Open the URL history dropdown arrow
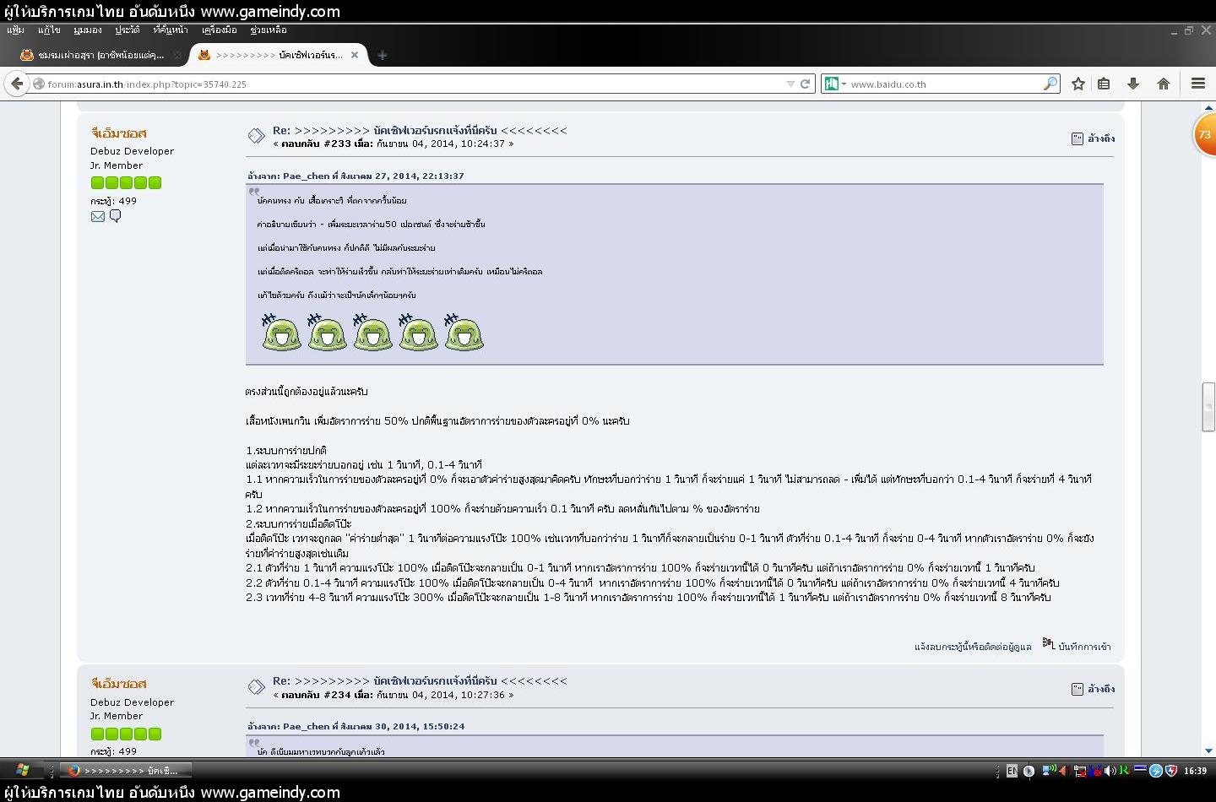 [x=790, y=84]
